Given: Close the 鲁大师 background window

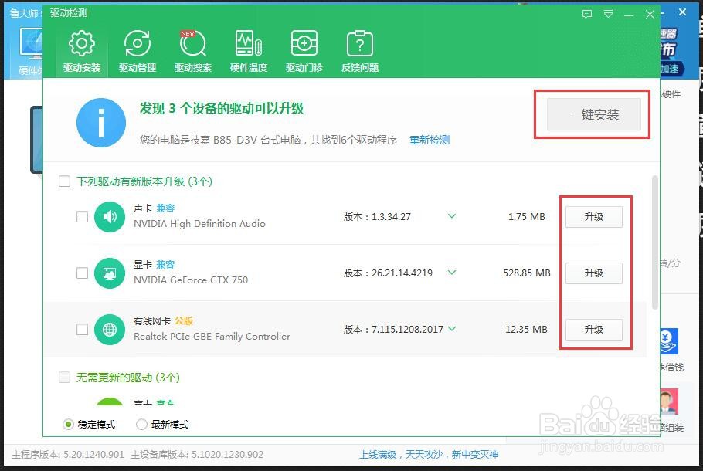Looking at the screenshot, I should 682,12.
